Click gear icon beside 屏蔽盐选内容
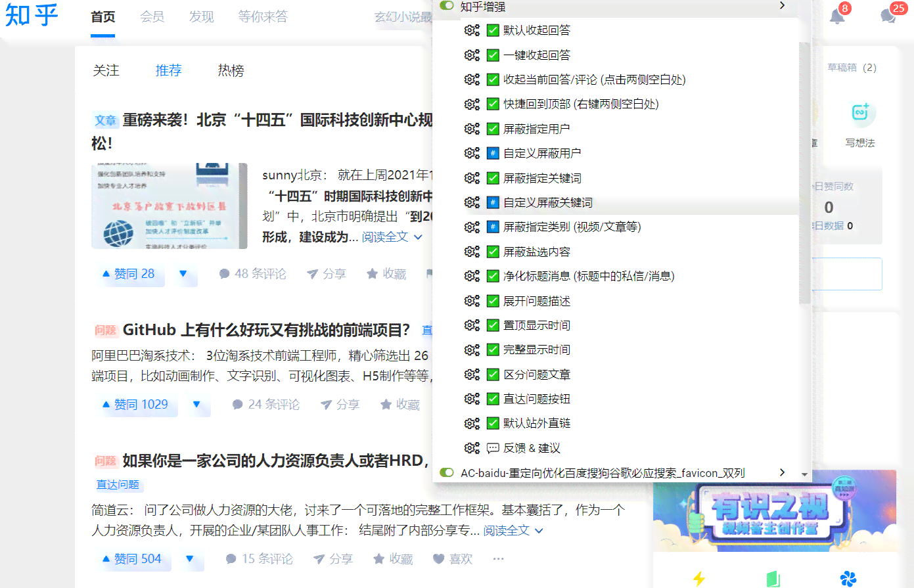 472,252
